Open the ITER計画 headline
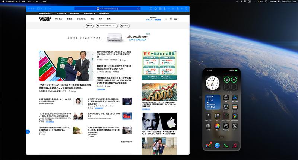The image size is (298, 160). point(114,67)
